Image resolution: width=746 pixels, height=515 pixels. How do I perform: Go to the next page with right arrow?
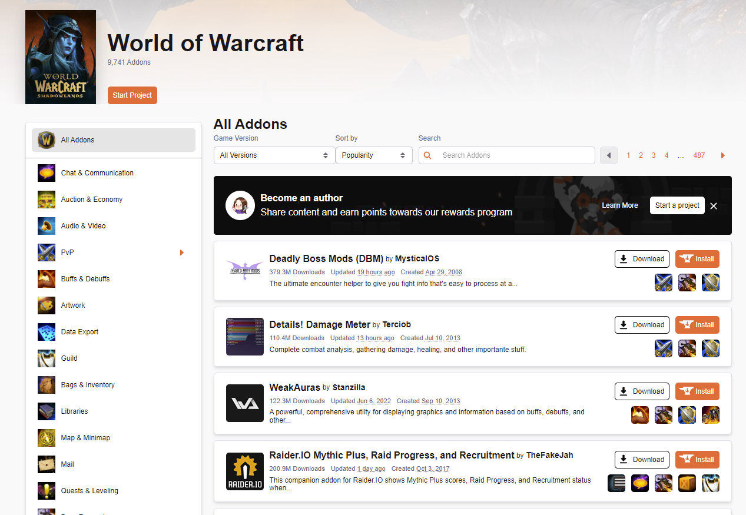point(723,155)
